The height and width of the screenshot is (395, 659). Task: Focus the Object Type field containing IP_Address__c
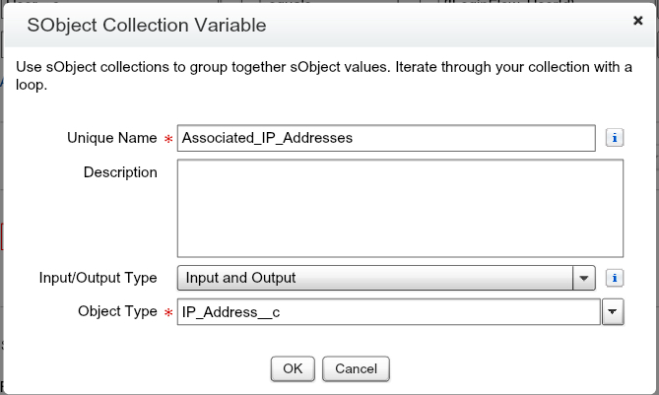click(389, 312)
